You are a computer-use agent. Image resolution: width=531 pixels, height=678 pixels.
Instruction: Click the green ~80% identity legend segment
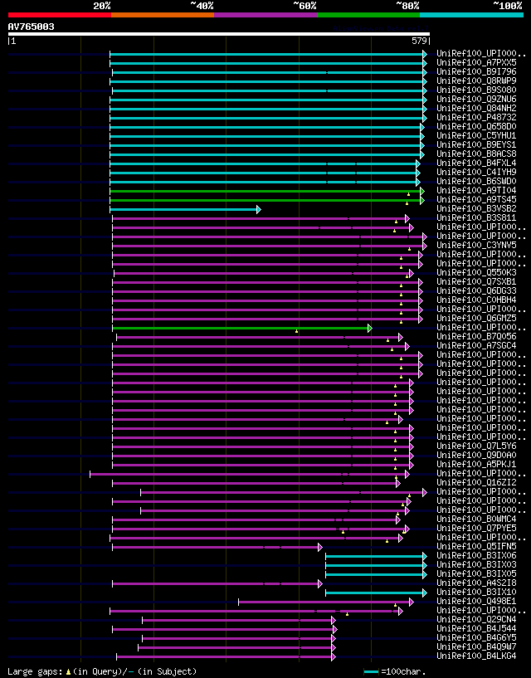pyautogui.click(x=368, y=15)
